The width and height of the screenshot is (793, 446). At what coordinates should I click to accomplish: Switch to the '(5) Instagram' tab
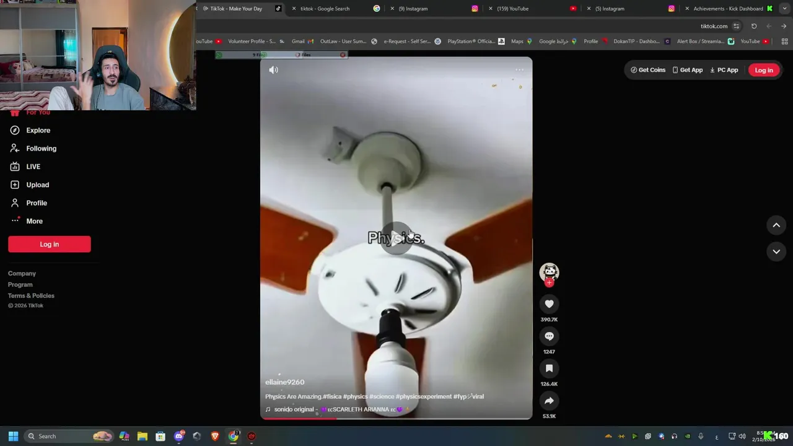pos(630,9)
